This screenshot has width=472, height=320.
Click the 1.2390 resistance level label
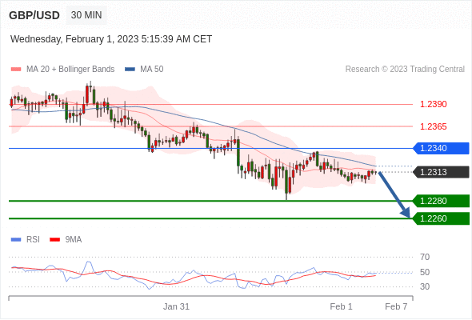click(x=433, y=104)
